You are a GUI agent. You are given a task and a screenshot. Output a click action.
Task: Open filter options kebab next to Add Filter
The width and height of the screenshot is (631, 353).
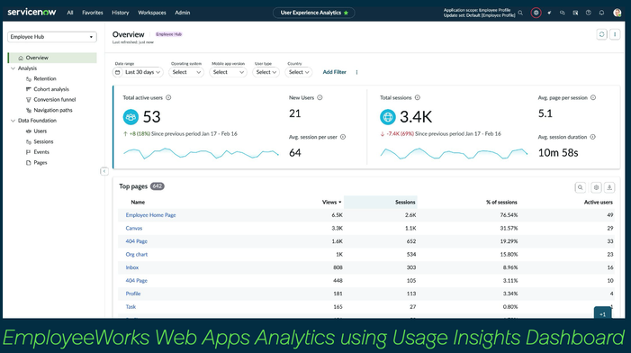(356, 72)
